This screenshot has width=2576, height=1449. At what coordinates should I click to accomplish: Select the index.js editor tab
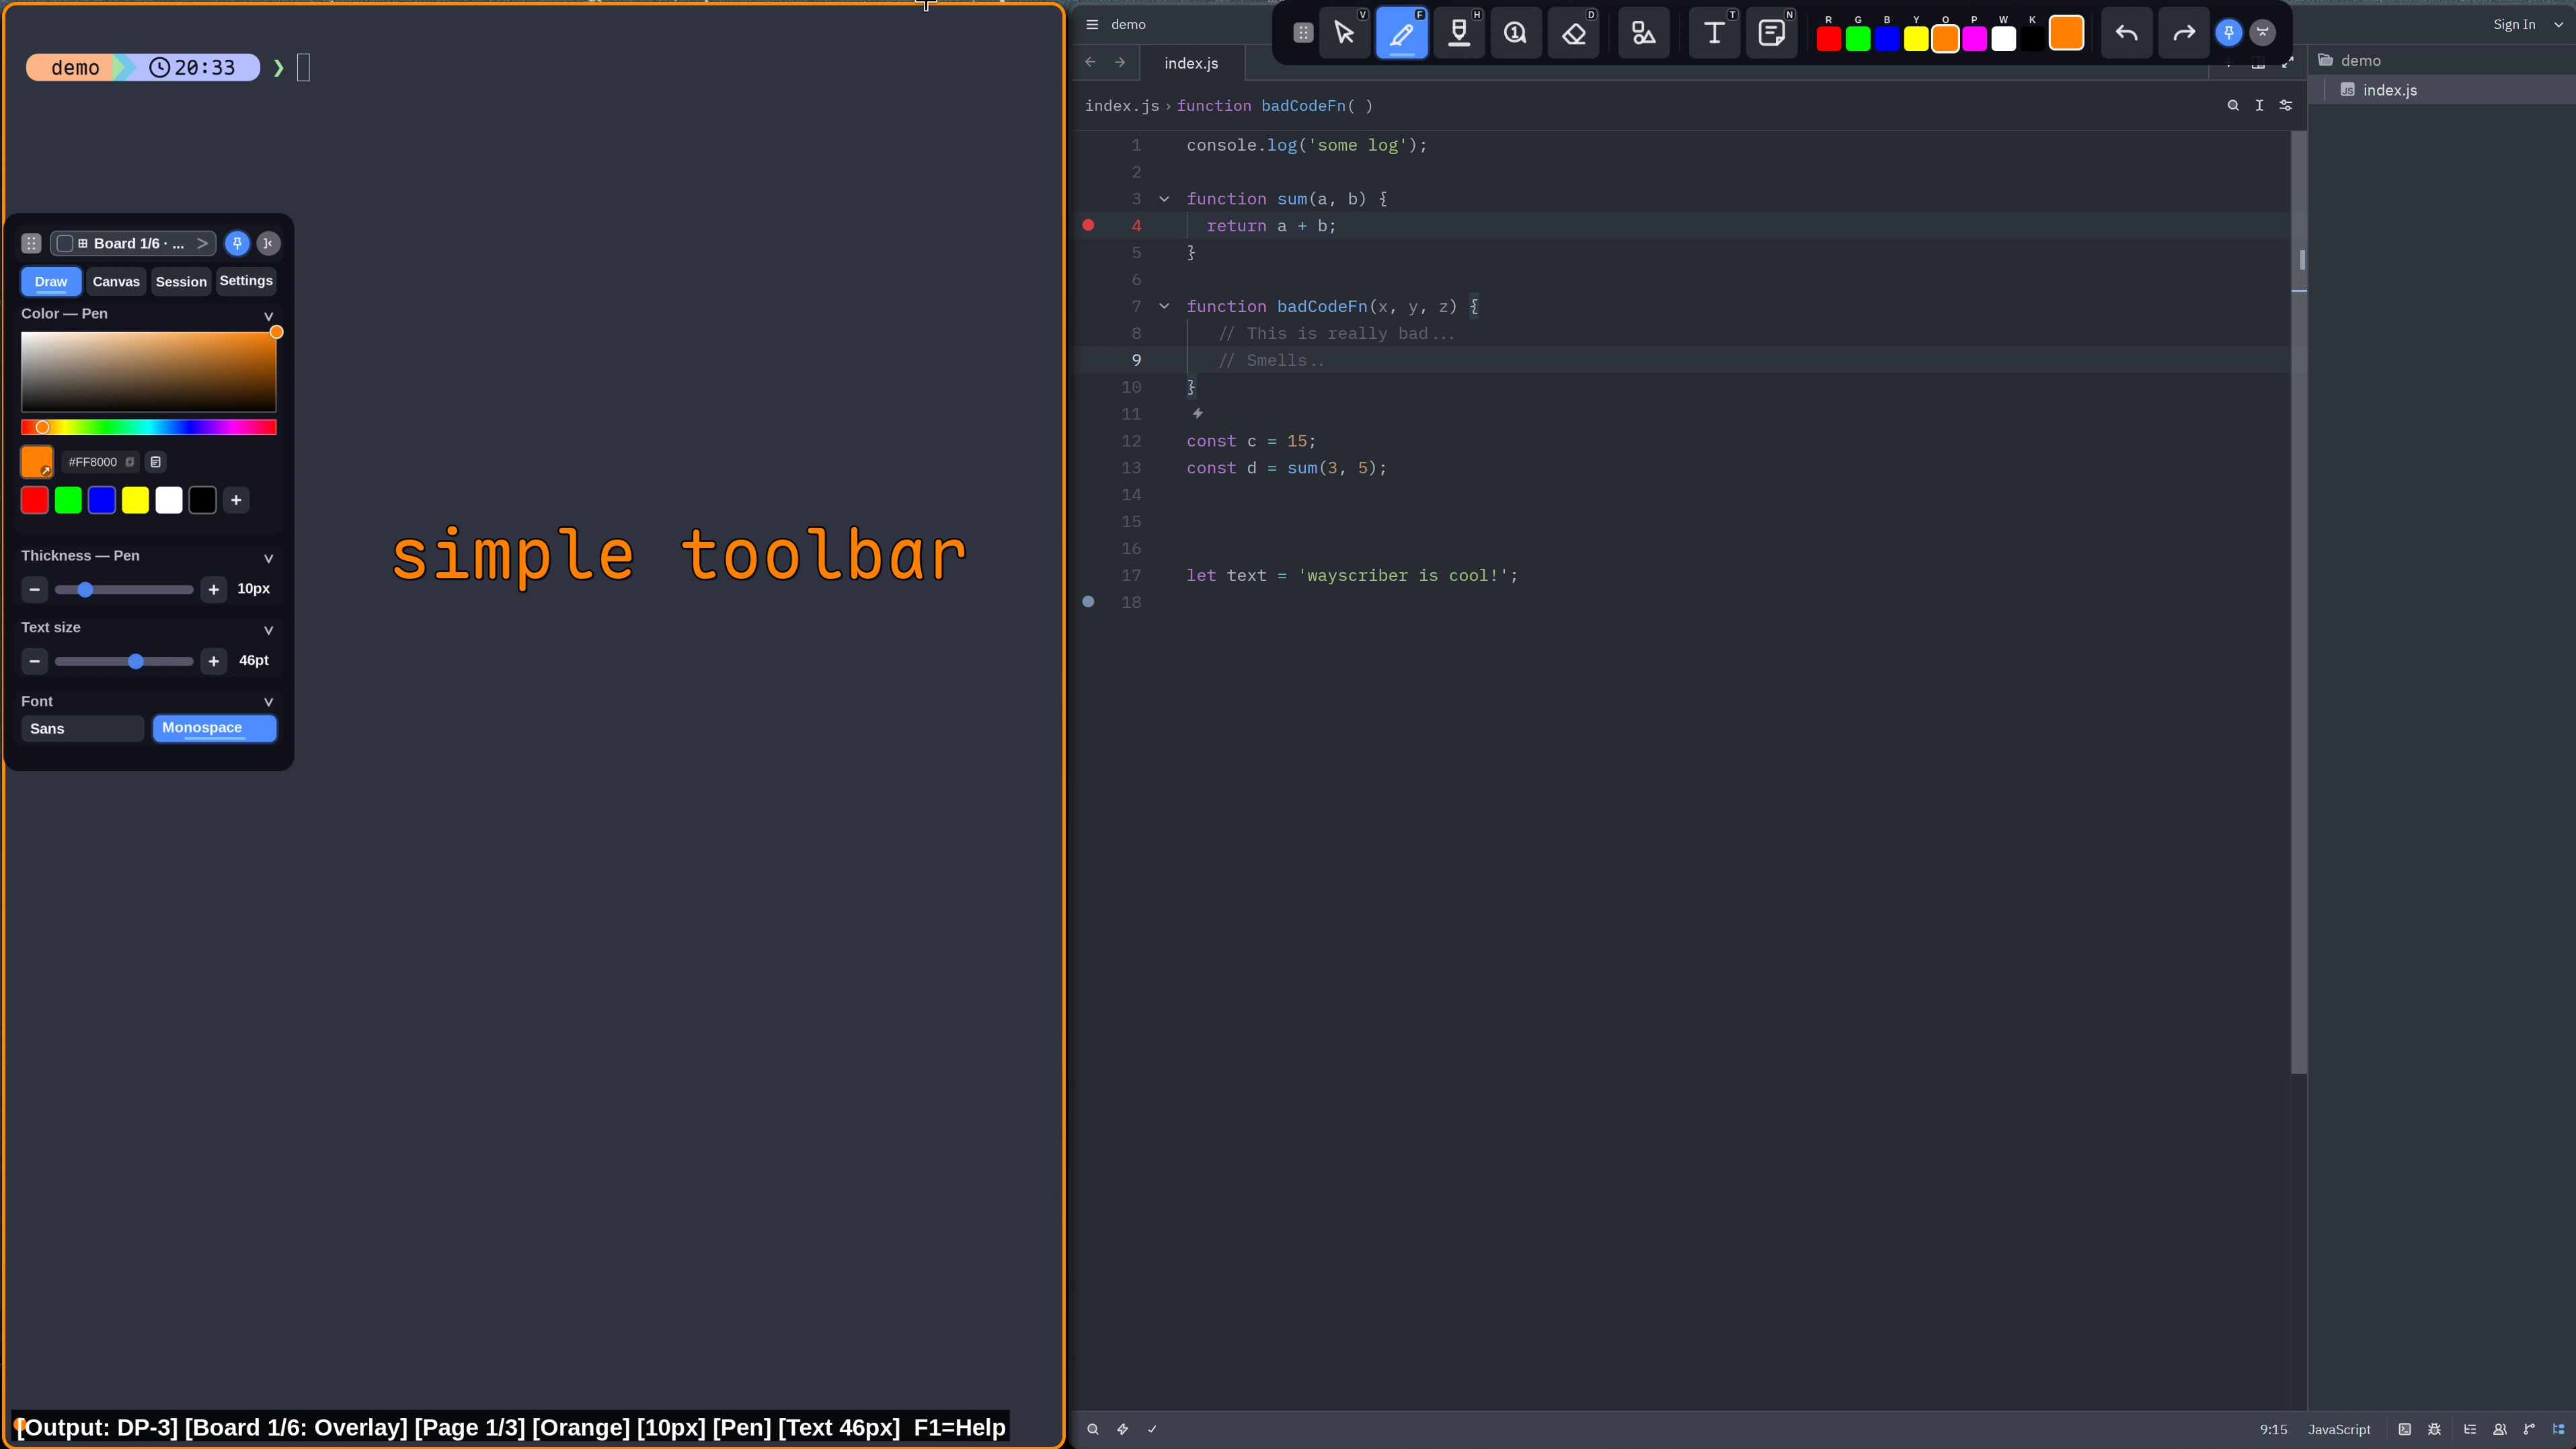(1191, 63)
